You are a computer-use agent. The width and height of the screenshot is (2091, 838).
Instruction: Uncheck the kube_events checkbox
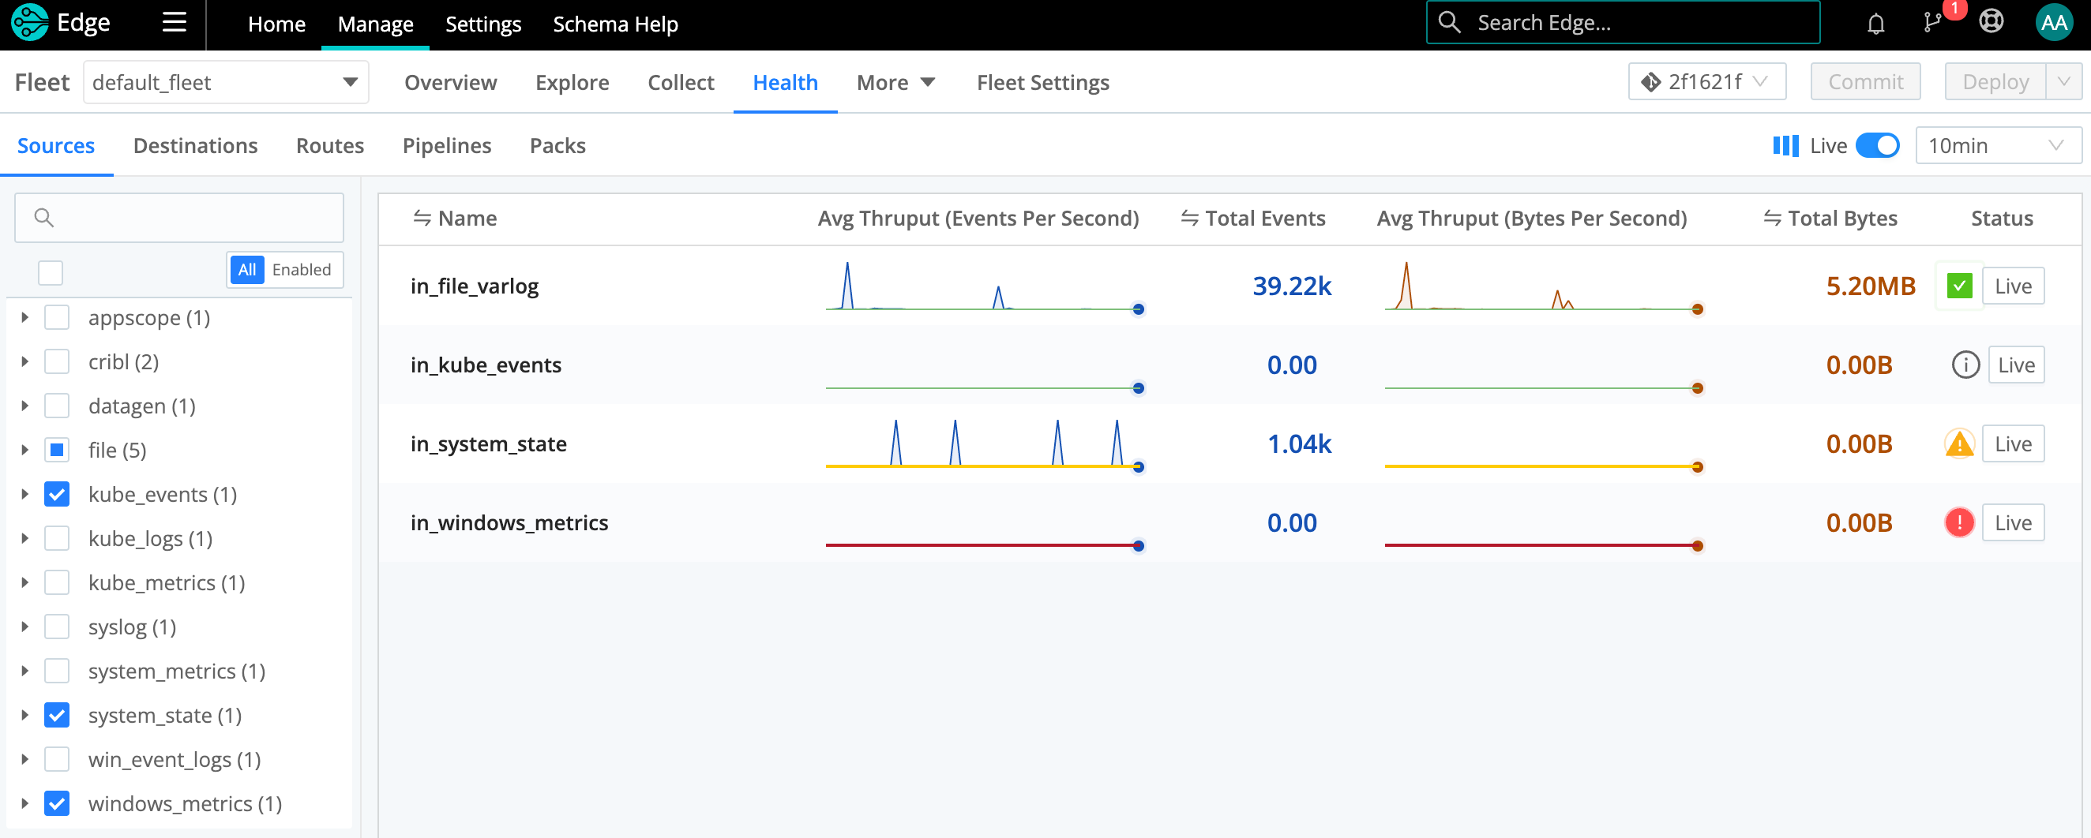[57, 495]
